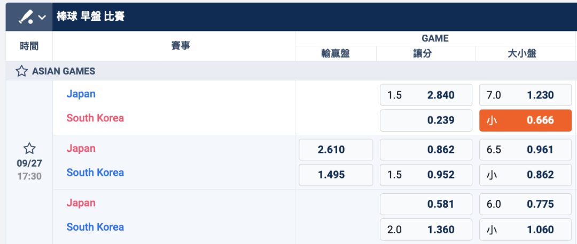Choose over 6.5 at odds 0.961

[526, 150]
